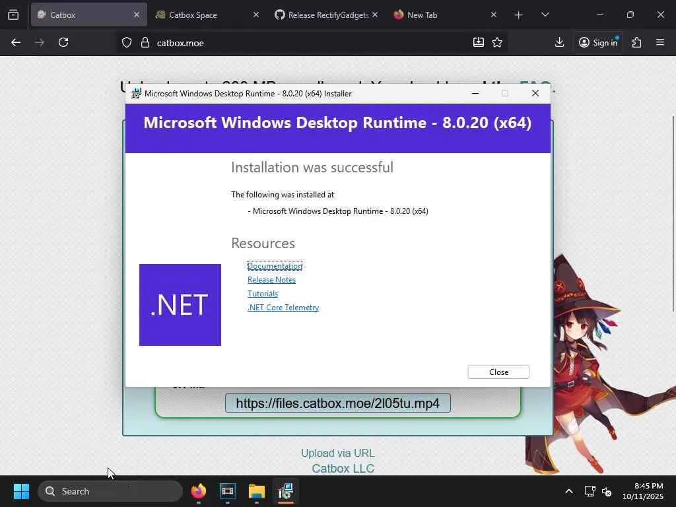Open the installer taskbar icon
This screenshot has width=676, height=507.
click(x=285, y=491)
